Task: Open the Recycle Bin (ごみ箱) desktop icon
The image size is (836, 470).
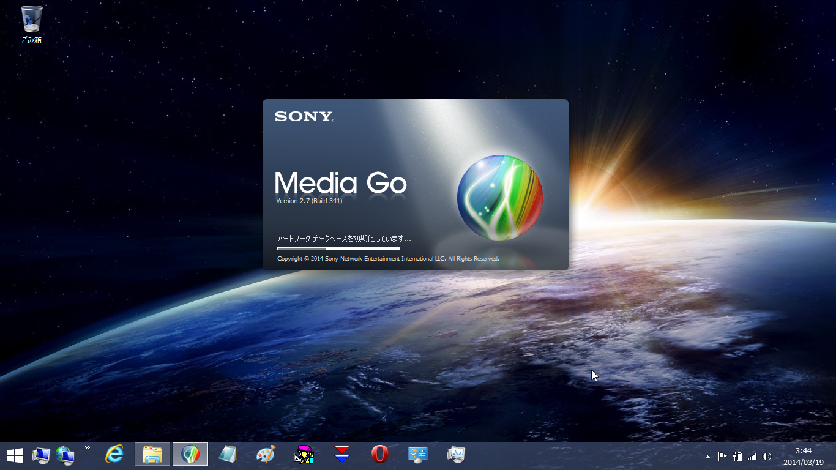Action: [31, 24]
